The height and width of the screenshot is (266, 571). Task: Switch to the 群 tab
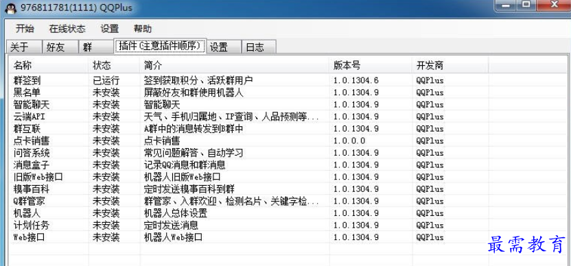pos(97,47)
